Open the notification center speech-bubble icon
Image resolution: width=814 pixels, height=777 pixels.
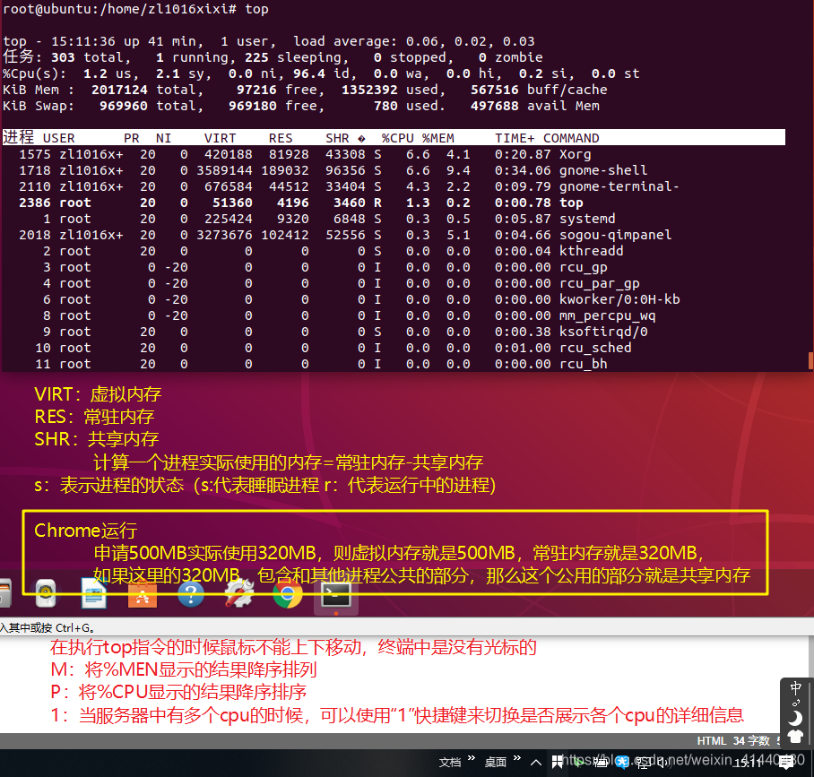point(786,762)
